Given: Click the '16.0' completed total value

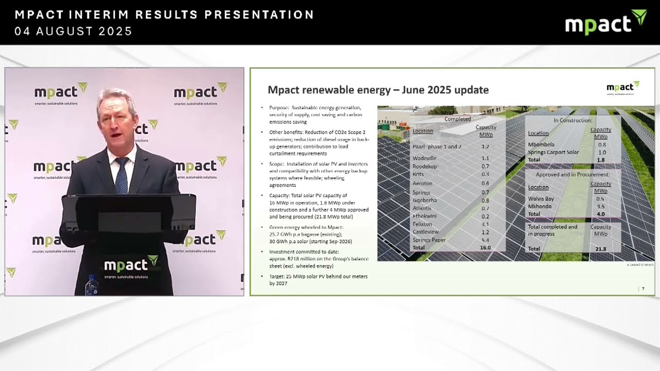Looking at the screenshot, I should click(x=485, y=248).
